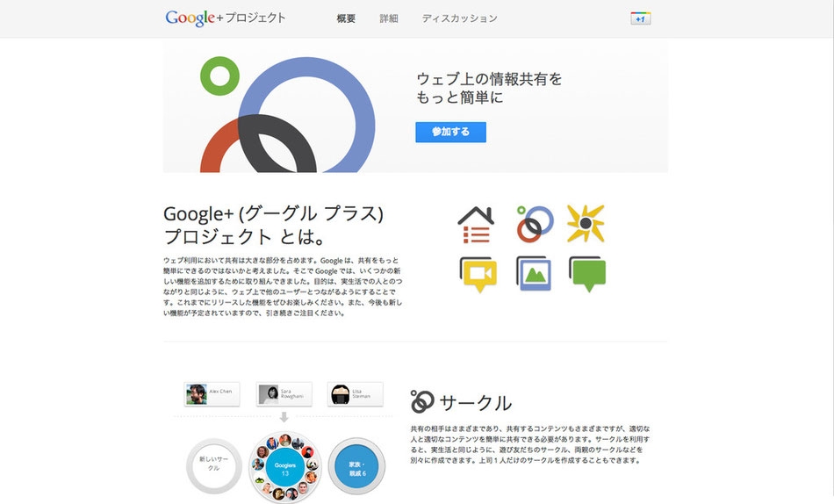Click the +1 button in header
Image resolution: width=834 pixels, height=504 pixels.
(640, 18)
